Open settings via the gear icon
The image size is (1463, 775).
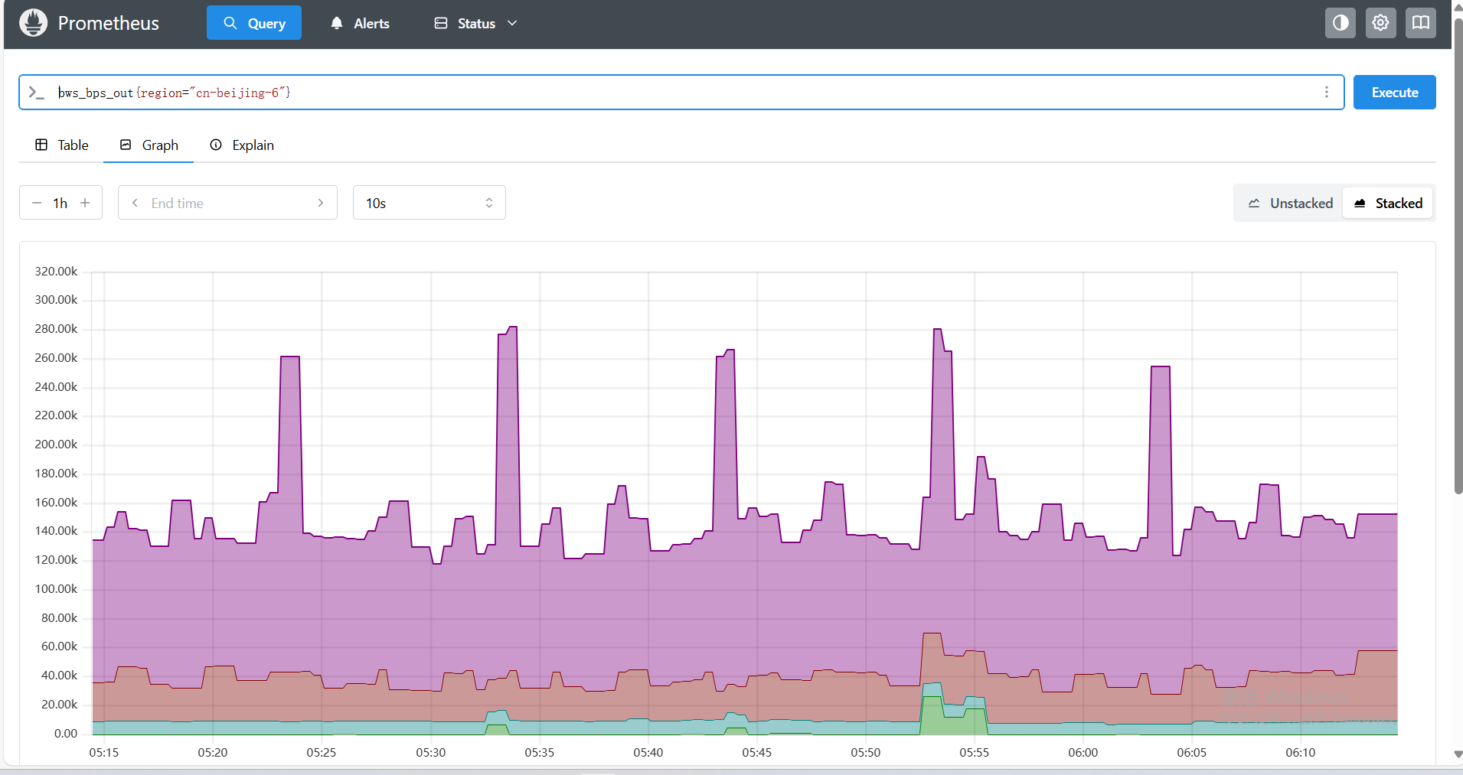(x=1380, y=23)
